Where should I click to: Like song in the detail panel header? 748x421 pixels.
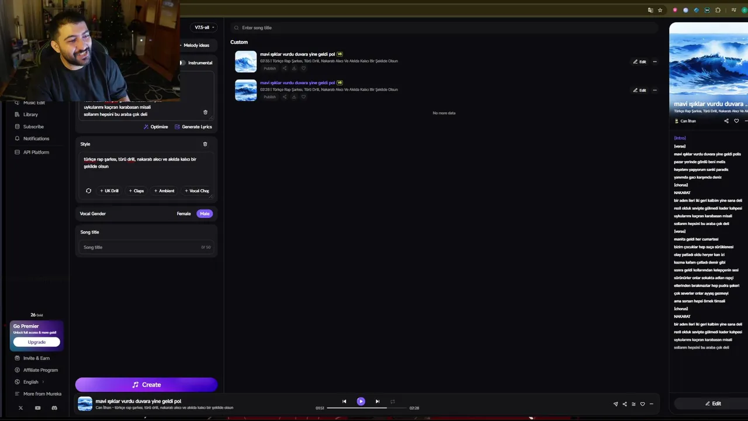pyautogui.click(x=736, y=121)
